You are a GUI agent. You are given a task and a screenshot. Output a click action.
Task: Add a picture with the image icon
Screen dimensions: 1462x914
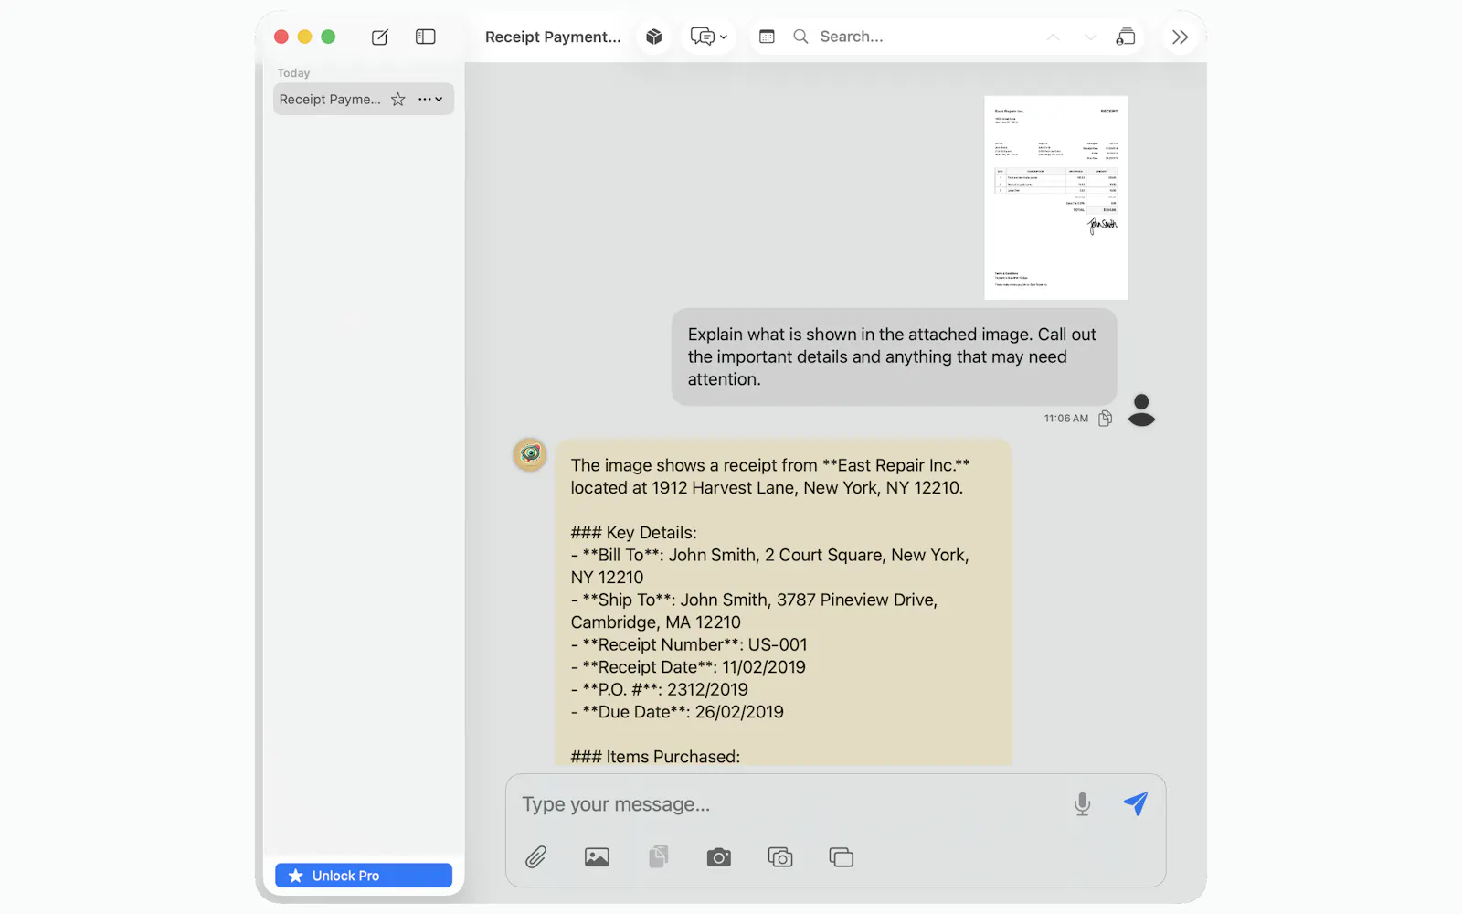(x=598, y=857)
